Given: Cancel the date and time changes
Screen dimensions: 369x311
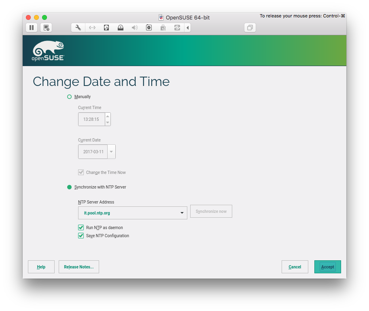Looking at the screenshot, I should point(295,267).
